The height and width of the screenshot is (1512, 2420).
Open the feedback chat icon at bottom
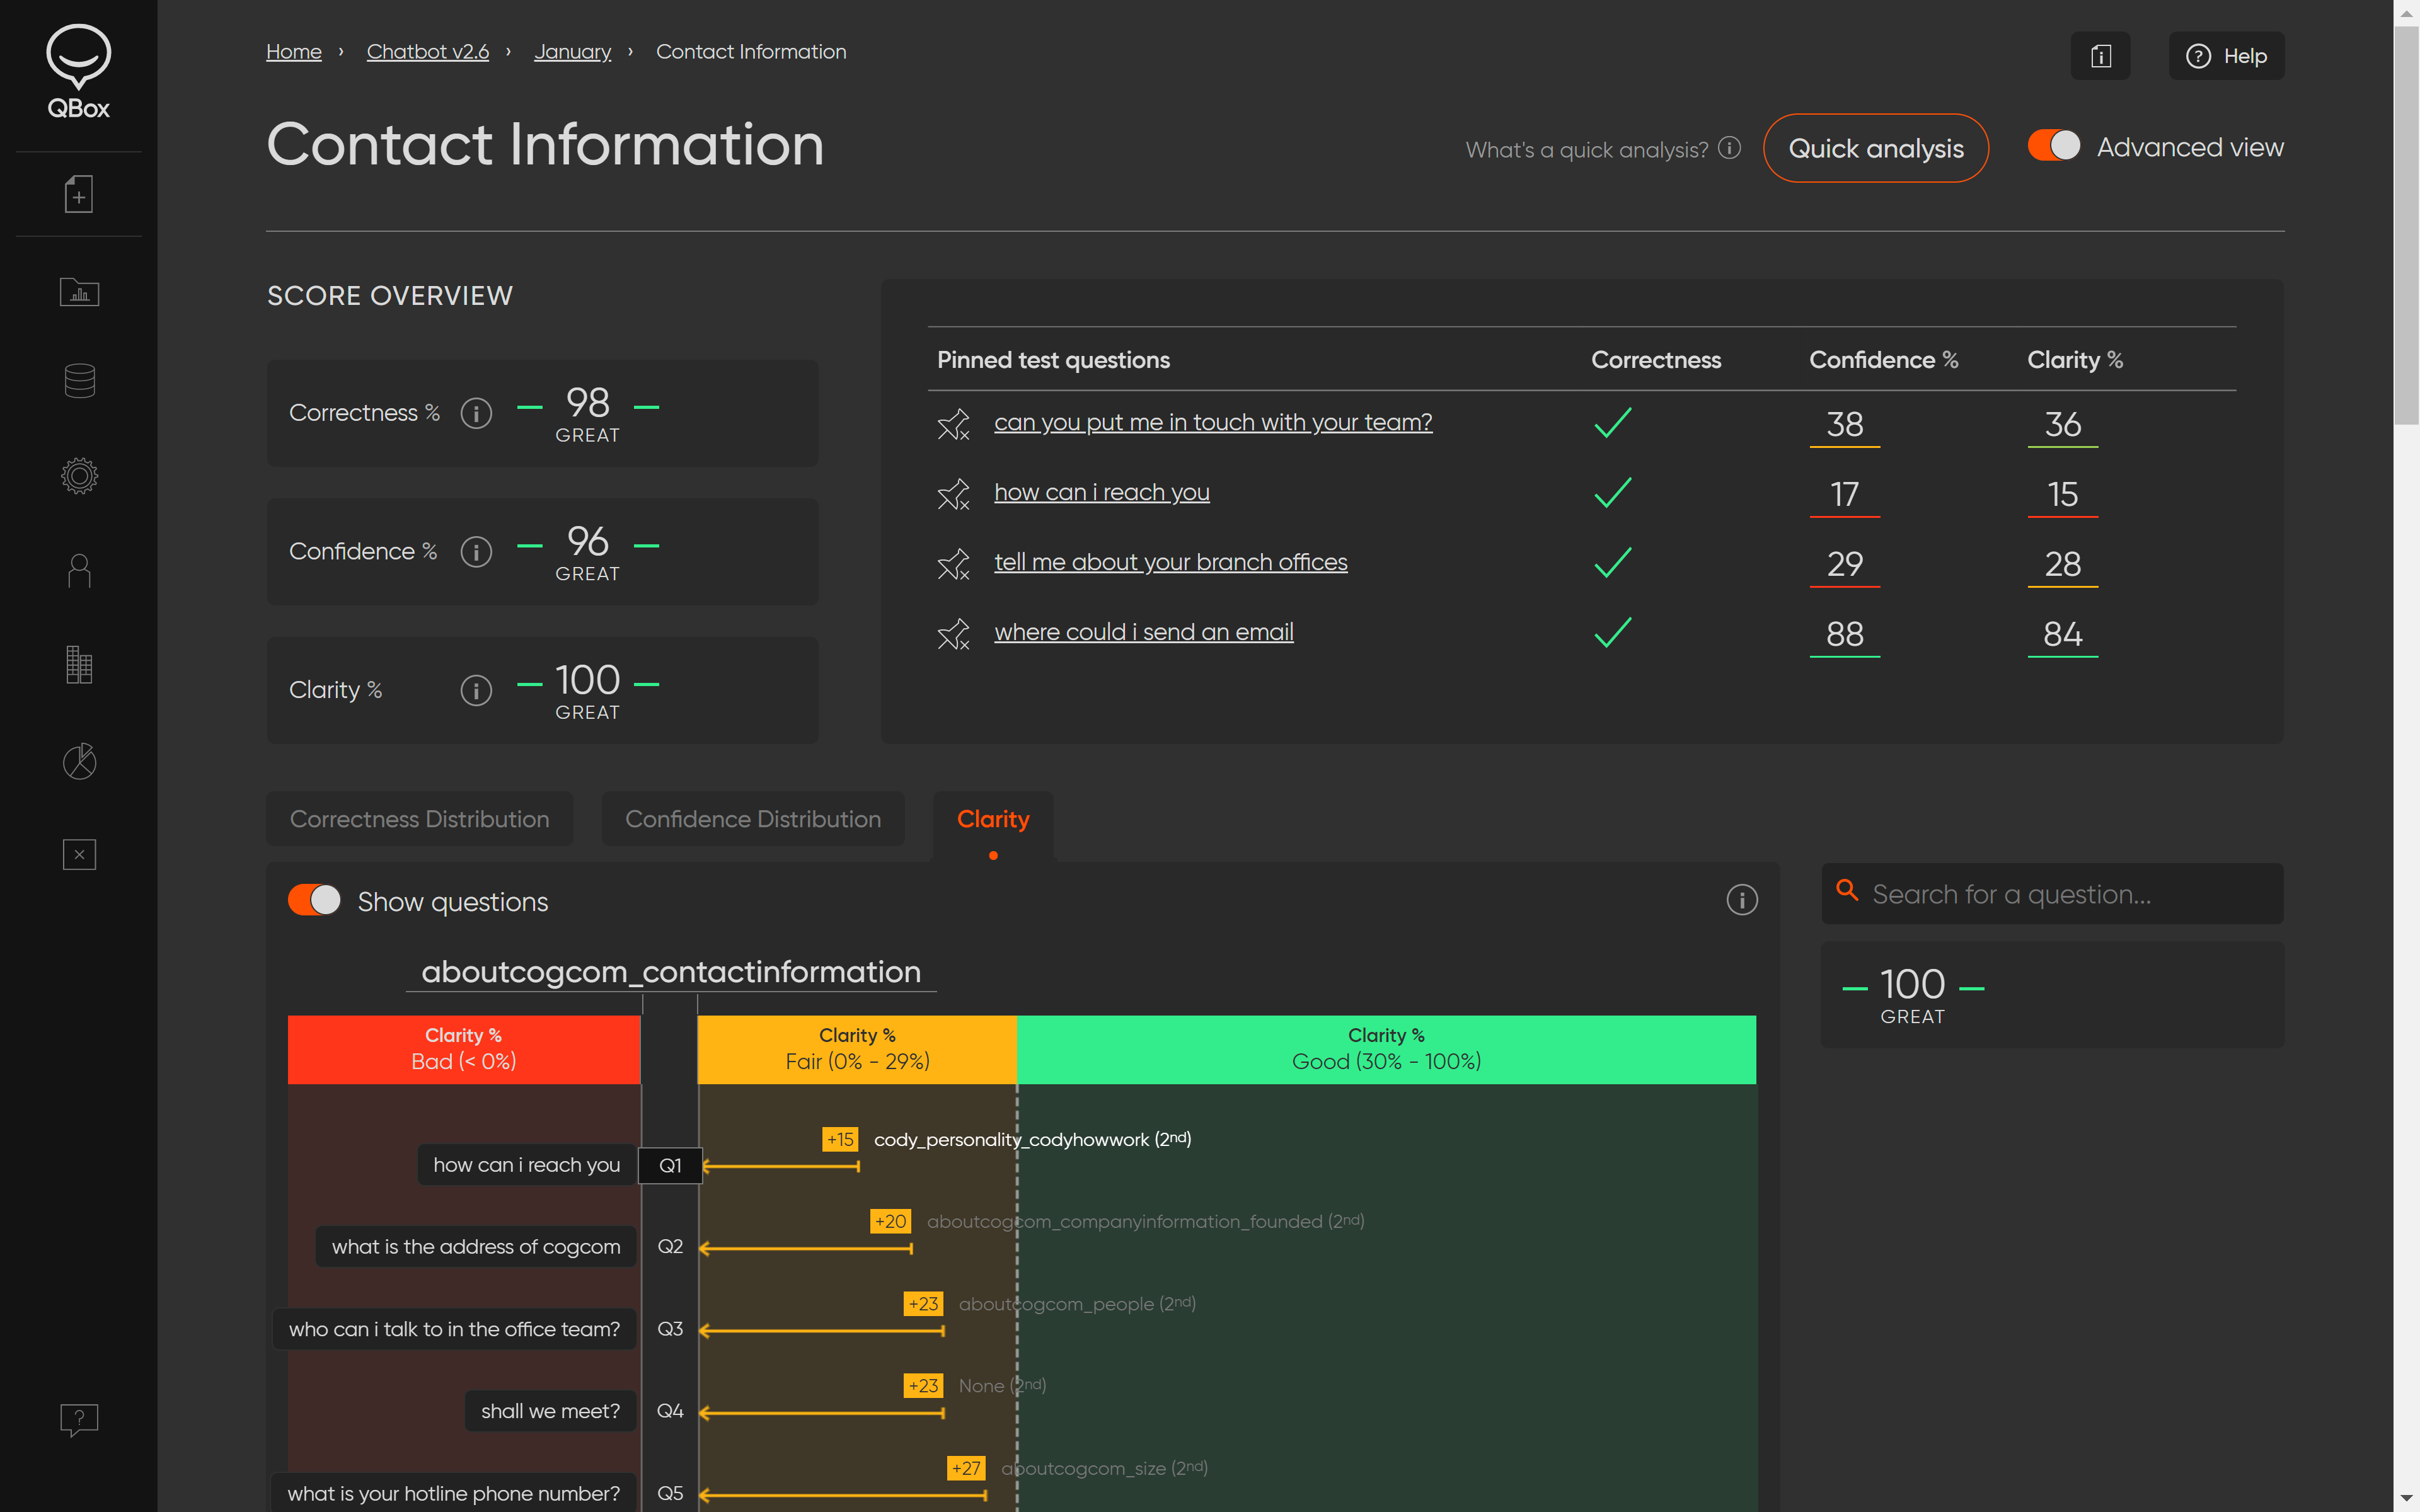pos(78,1419)
